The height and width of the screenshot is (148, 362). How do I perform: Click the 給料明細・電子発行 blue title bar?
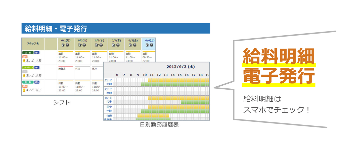coord(116,29)
